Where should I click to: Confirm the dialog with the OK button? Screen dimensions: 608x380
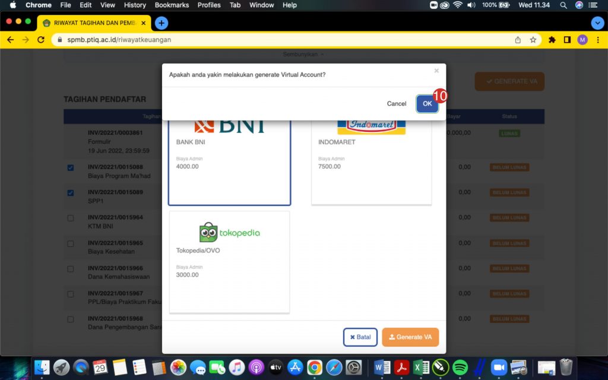pos(427,103)
